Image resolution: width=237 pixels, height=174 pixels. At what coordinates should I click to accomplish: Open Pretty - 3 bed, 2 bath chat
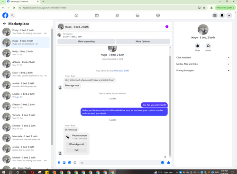tap(26, 32)
